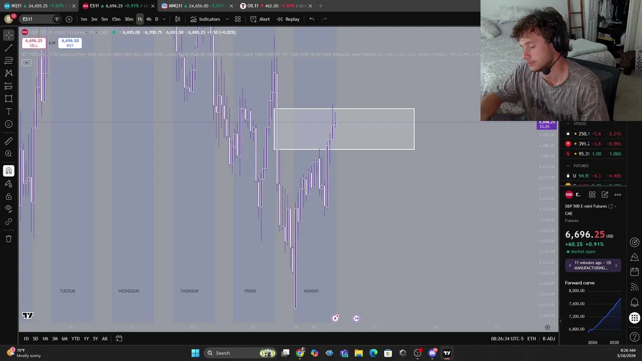Open the Windows Start menu
This screenshot has width=642, height=361.
pyautogui.click(x=195, y=353)
